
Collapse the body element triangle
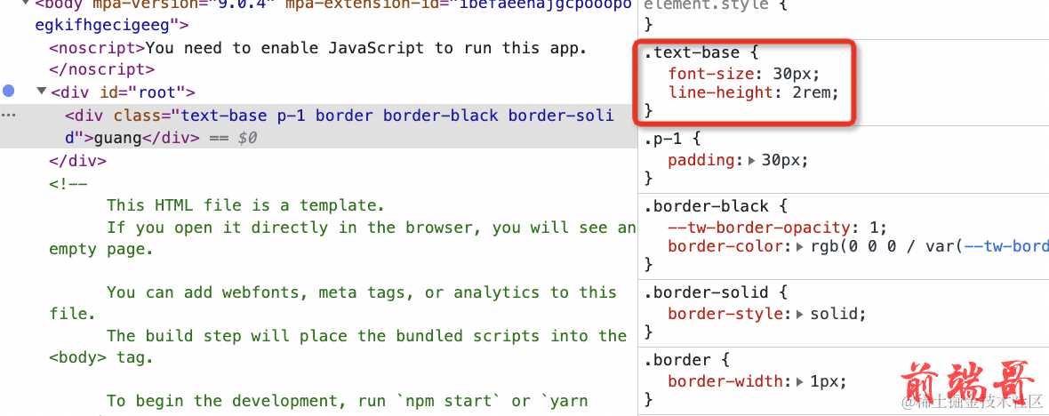[25, 4]
